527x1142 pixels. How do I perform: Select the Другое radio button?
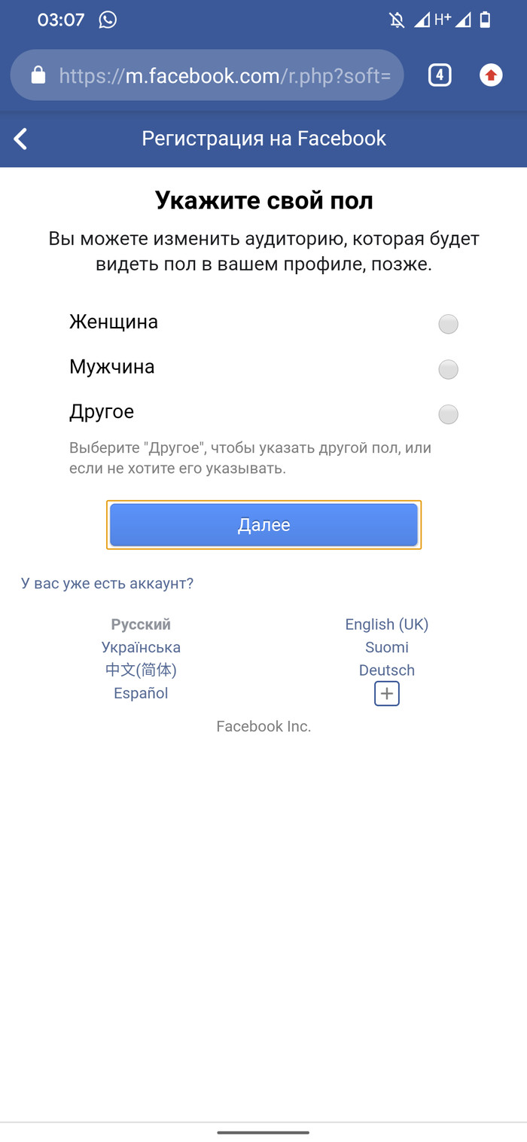click(x=448, y=415)
